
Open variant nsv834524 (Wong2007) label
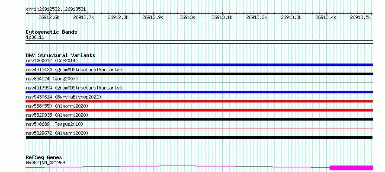(x=52, y=79)
